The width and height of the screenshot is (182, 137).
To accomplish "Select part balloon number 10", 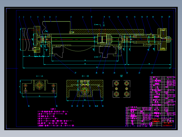I will 92,17.
